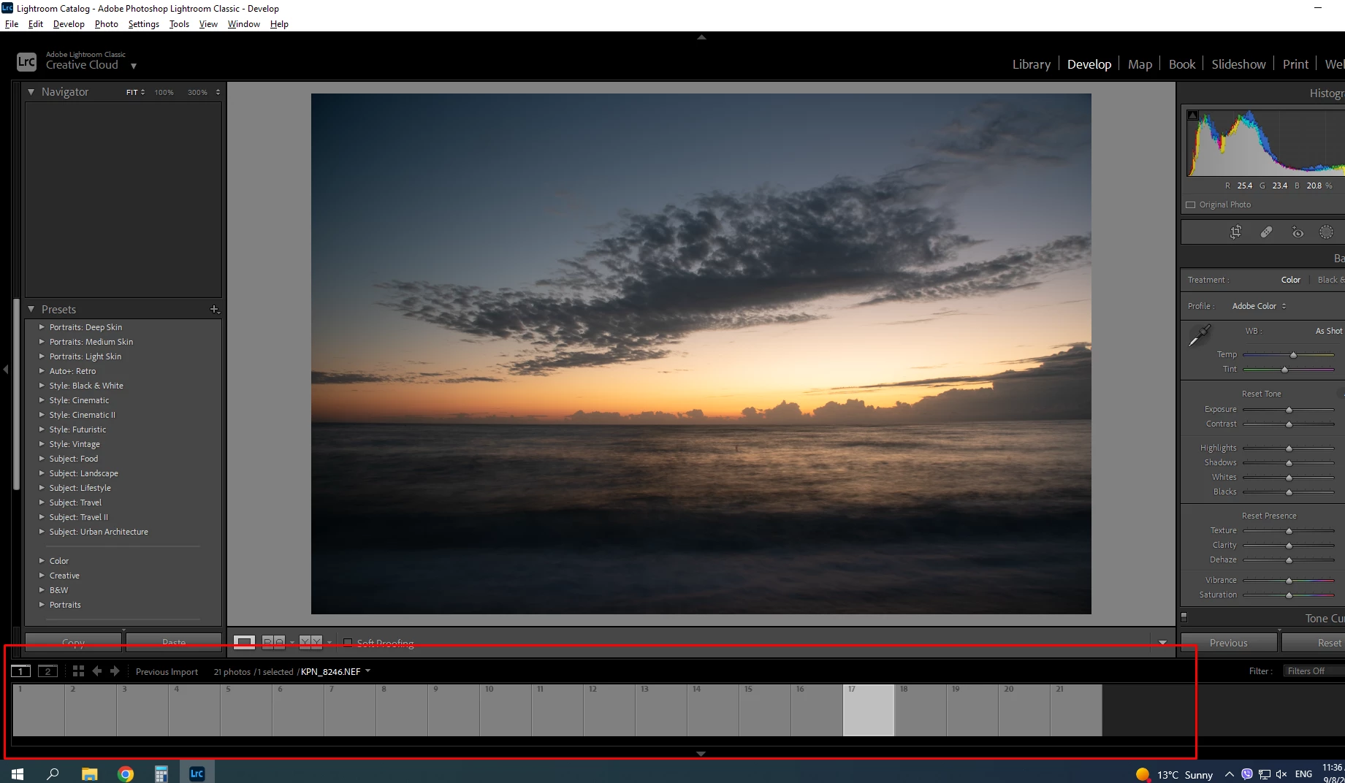The width and height of the screenshot is (1345, 783).
Task: Toggle the Tone Curve panel switch
Action: point(1184,617)
